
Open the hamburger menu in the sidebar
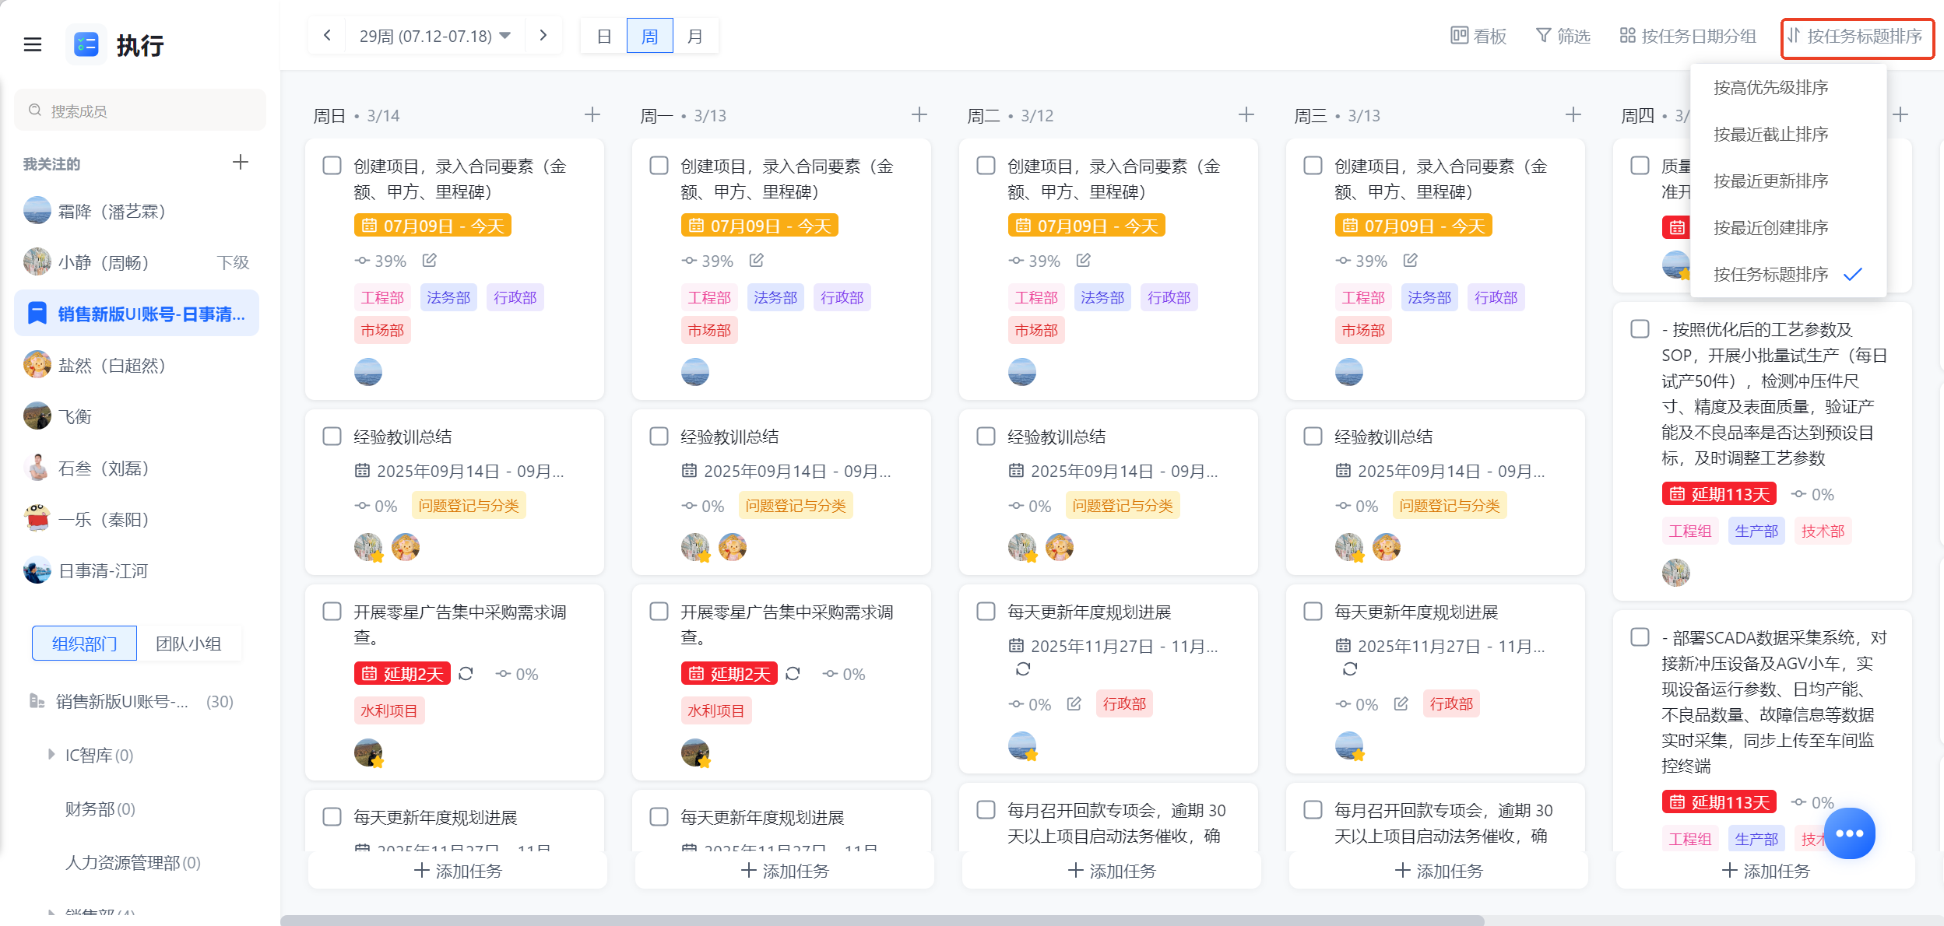[33, 44]
